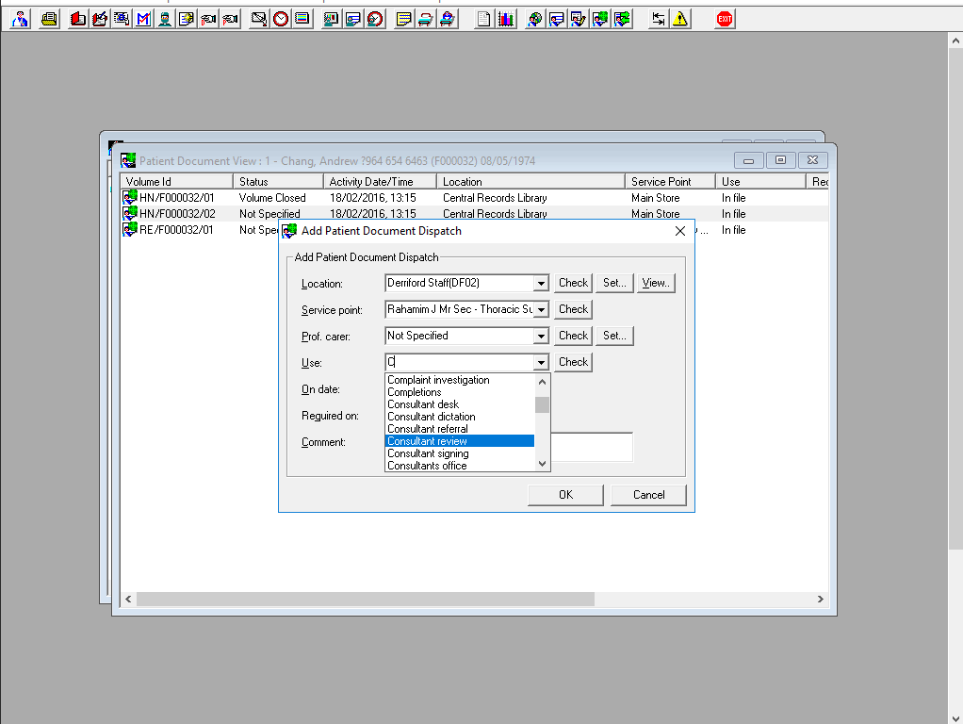
Task: Open the yellow sticky note toolbar icon
Action: tap(403, 19)
